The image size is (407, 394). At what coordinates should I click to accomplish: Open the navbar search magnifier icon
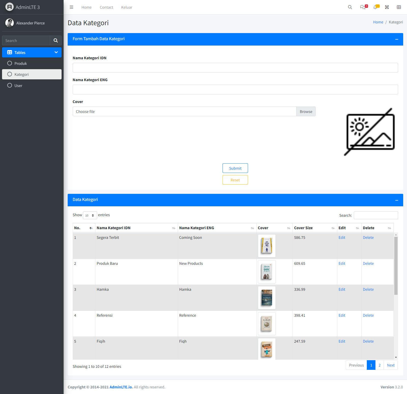point(350,7)
